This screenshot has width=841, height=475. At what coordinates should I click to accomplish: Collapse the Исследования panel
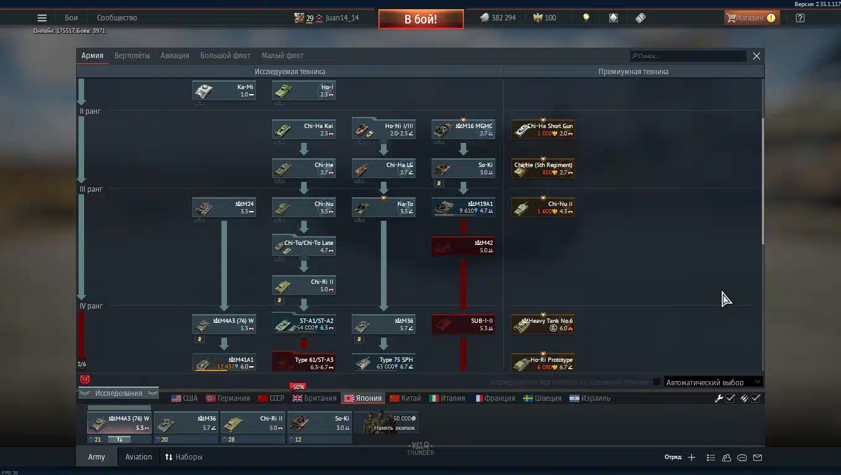[118, 393]
